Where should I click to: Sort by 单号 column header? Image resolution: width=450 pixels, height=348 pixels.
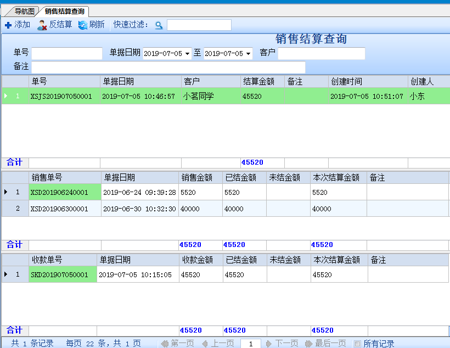64,82
